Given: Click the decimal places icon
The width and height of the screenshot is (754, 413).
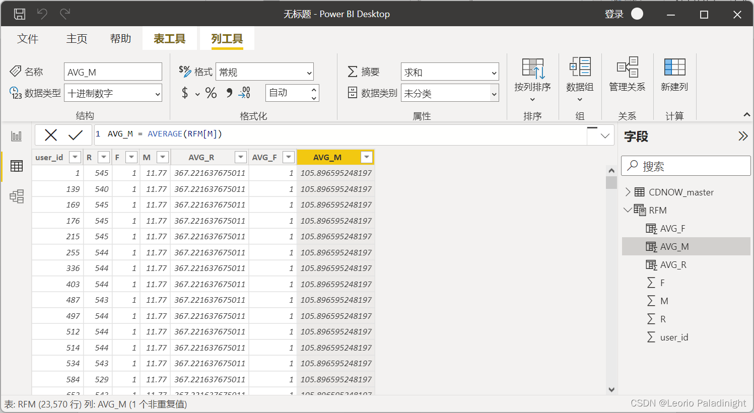Looking at the screenshot, I should [x=245, y=93].
